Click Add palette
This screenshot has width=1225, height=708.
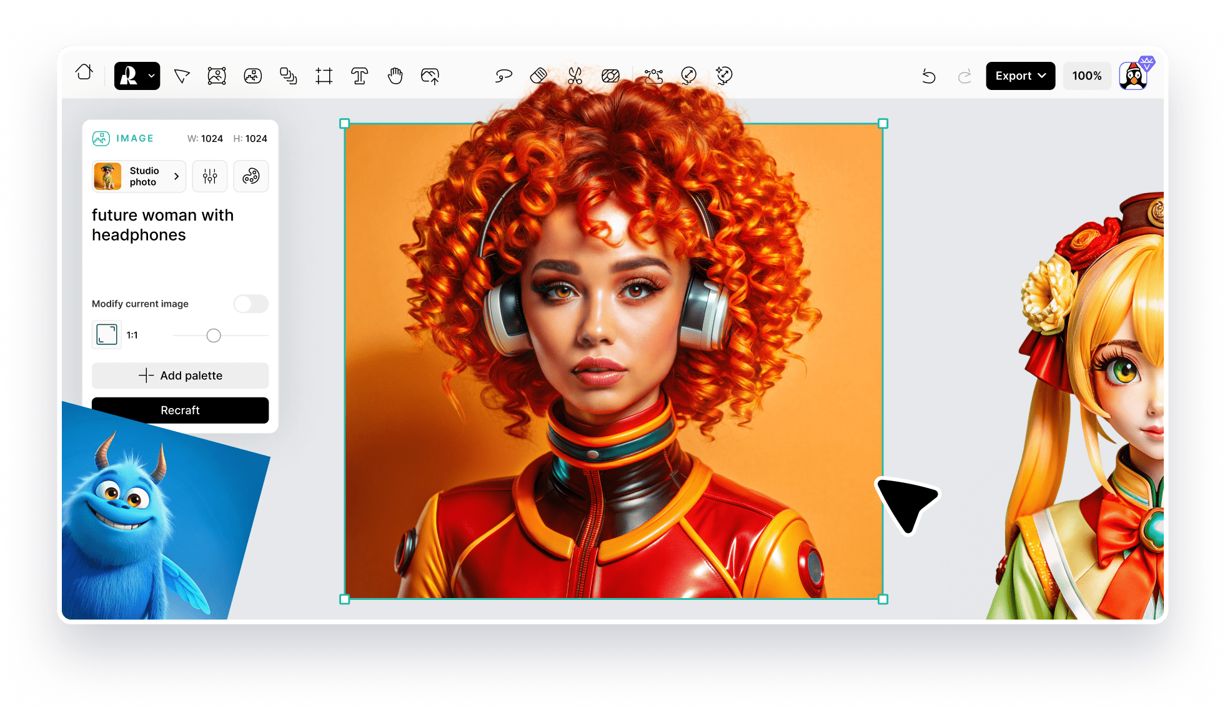pyautogui.click(x=180, y=376)
